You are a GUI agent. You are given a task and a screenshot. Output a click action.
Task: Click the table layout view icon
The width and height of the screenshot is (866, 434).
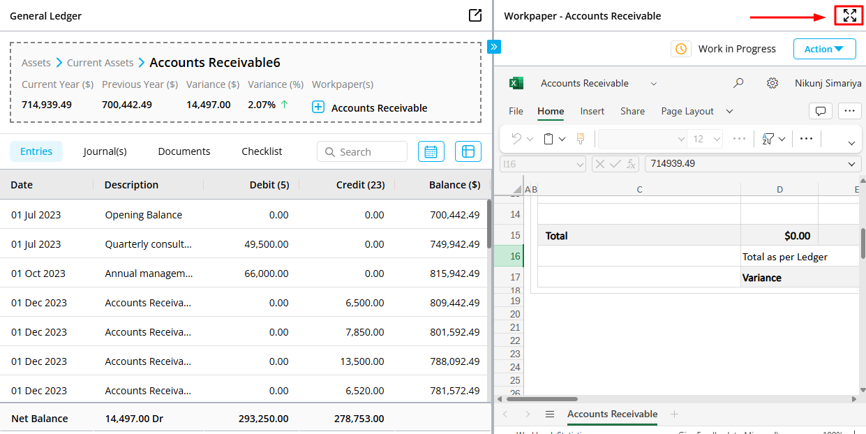[x=468, y=151]
